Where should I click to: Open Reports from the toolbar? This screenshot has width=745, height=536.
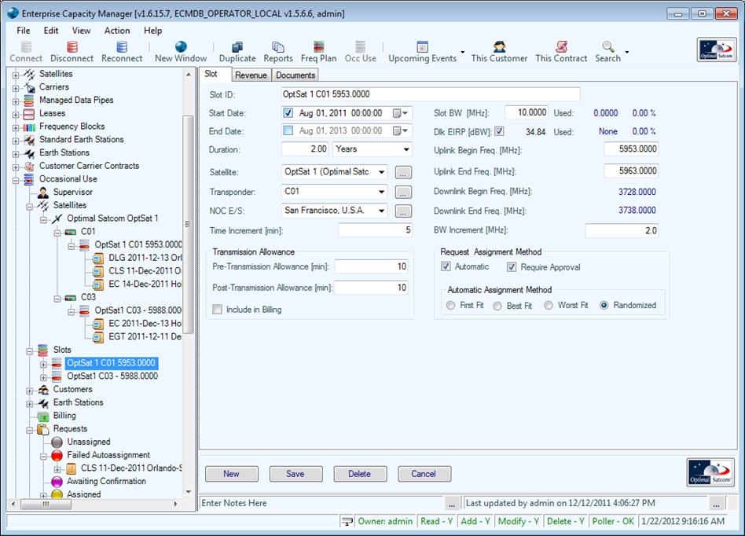coord(278,46)
